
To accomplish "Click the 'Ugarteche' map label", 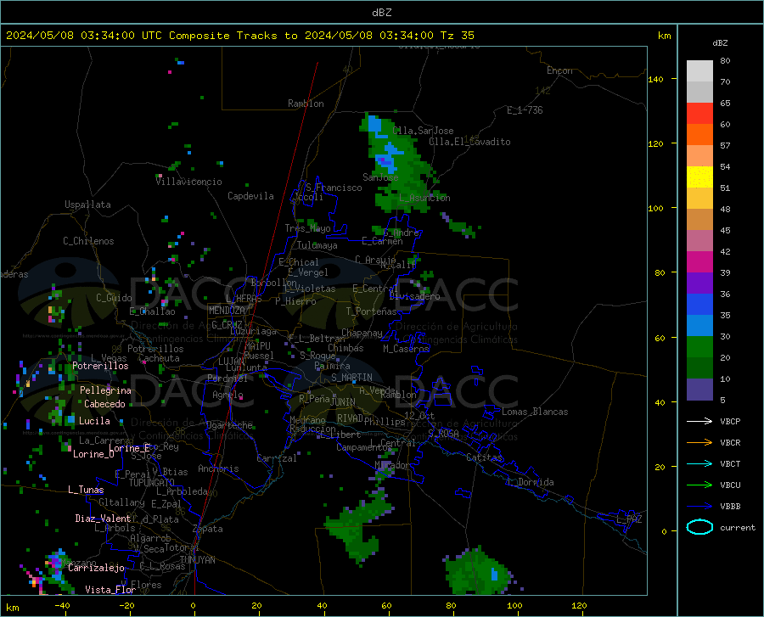I will pos(229,425).
